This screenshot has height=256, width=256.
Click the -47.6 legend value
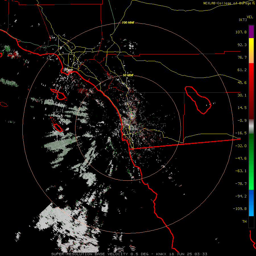[x=241, y=158]
